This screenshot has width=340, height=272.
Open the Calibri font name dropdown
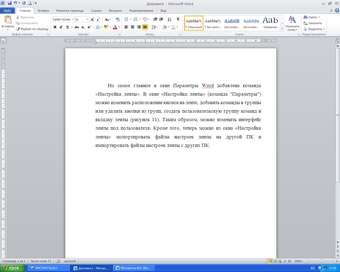73,19
